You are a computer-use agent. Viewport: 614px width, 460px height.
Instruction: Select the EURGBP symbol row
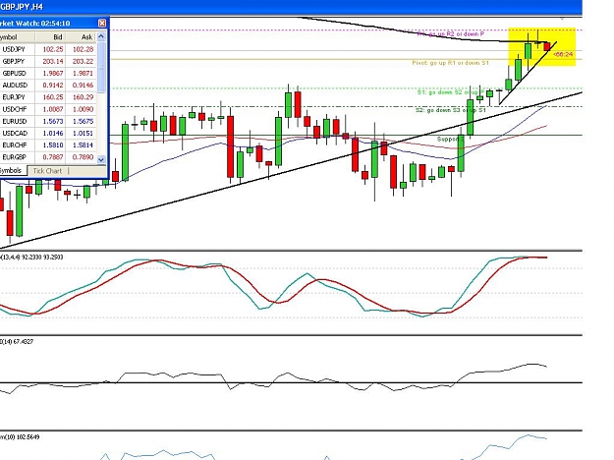[48, 157]
